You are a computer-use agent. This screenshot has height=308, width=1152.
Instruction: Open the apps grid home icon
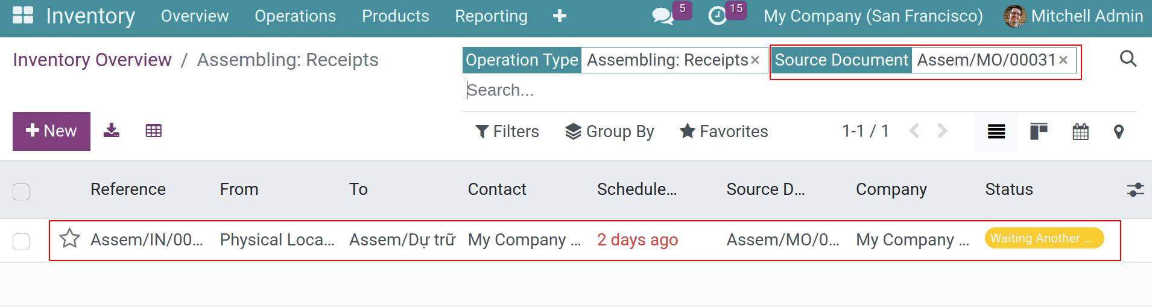point(23,16)
